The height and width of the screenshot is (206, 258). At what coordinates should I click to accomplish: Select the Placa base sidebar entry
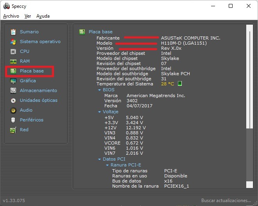pyautogui.click(x=29, y=71)
